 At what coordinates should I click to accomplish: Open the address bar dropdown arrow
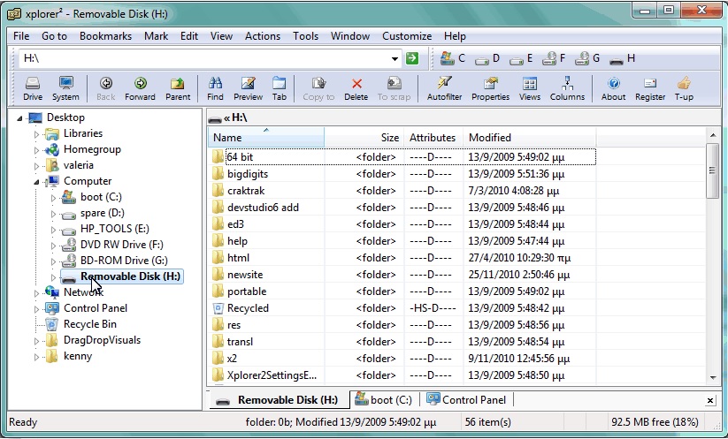395,58
